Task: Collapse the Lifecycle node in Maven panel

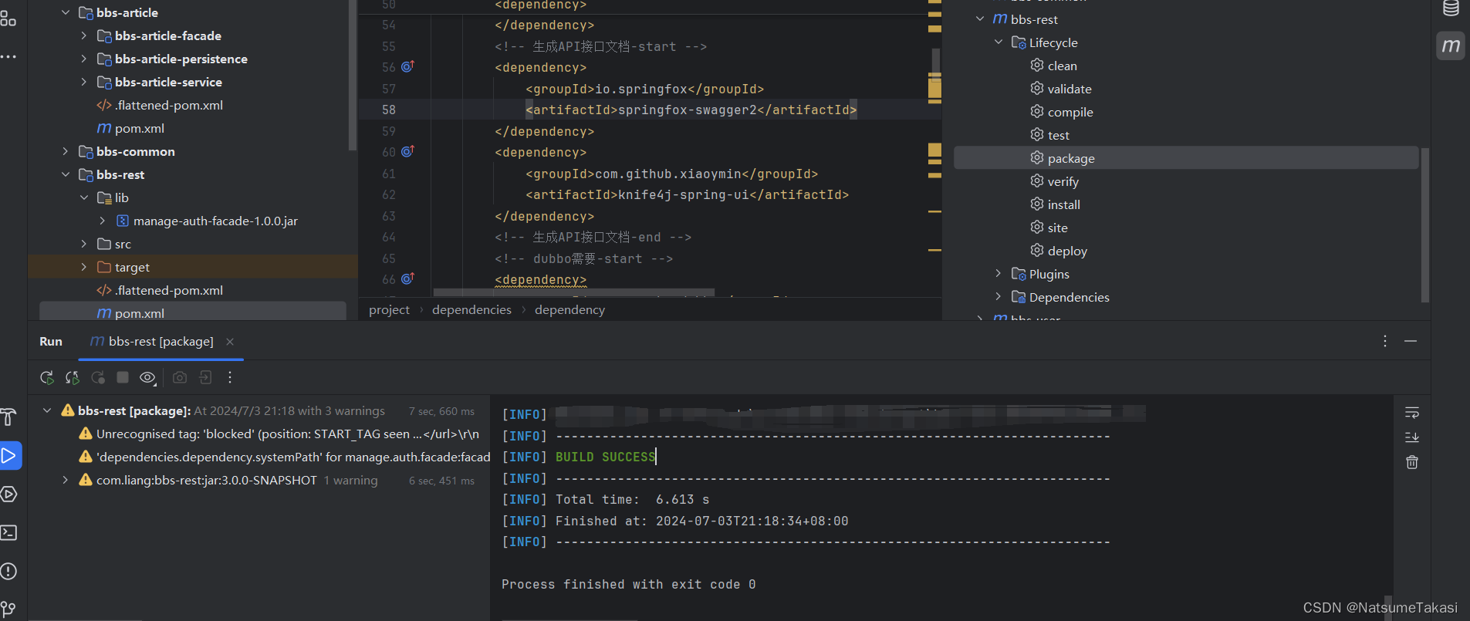Action: (999, 42)
